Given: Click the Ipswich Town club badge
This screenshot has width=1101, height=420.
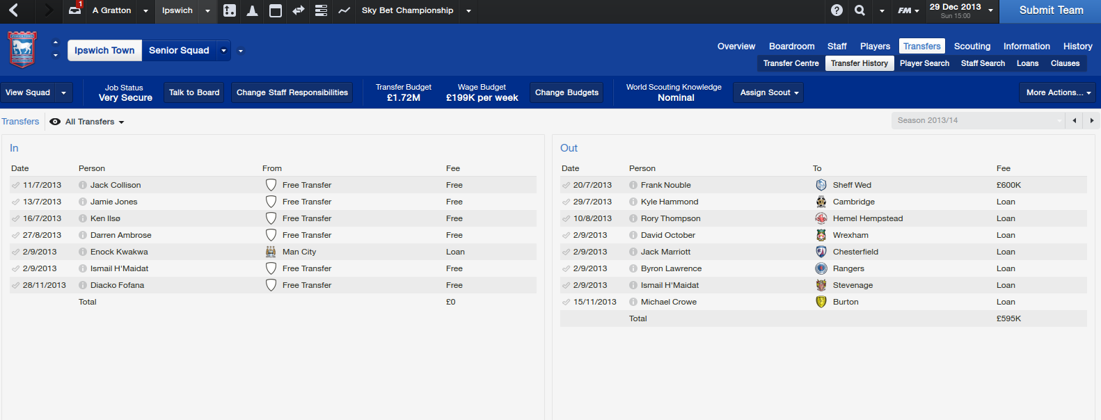Looking at the screenshot, I should 22,49.
